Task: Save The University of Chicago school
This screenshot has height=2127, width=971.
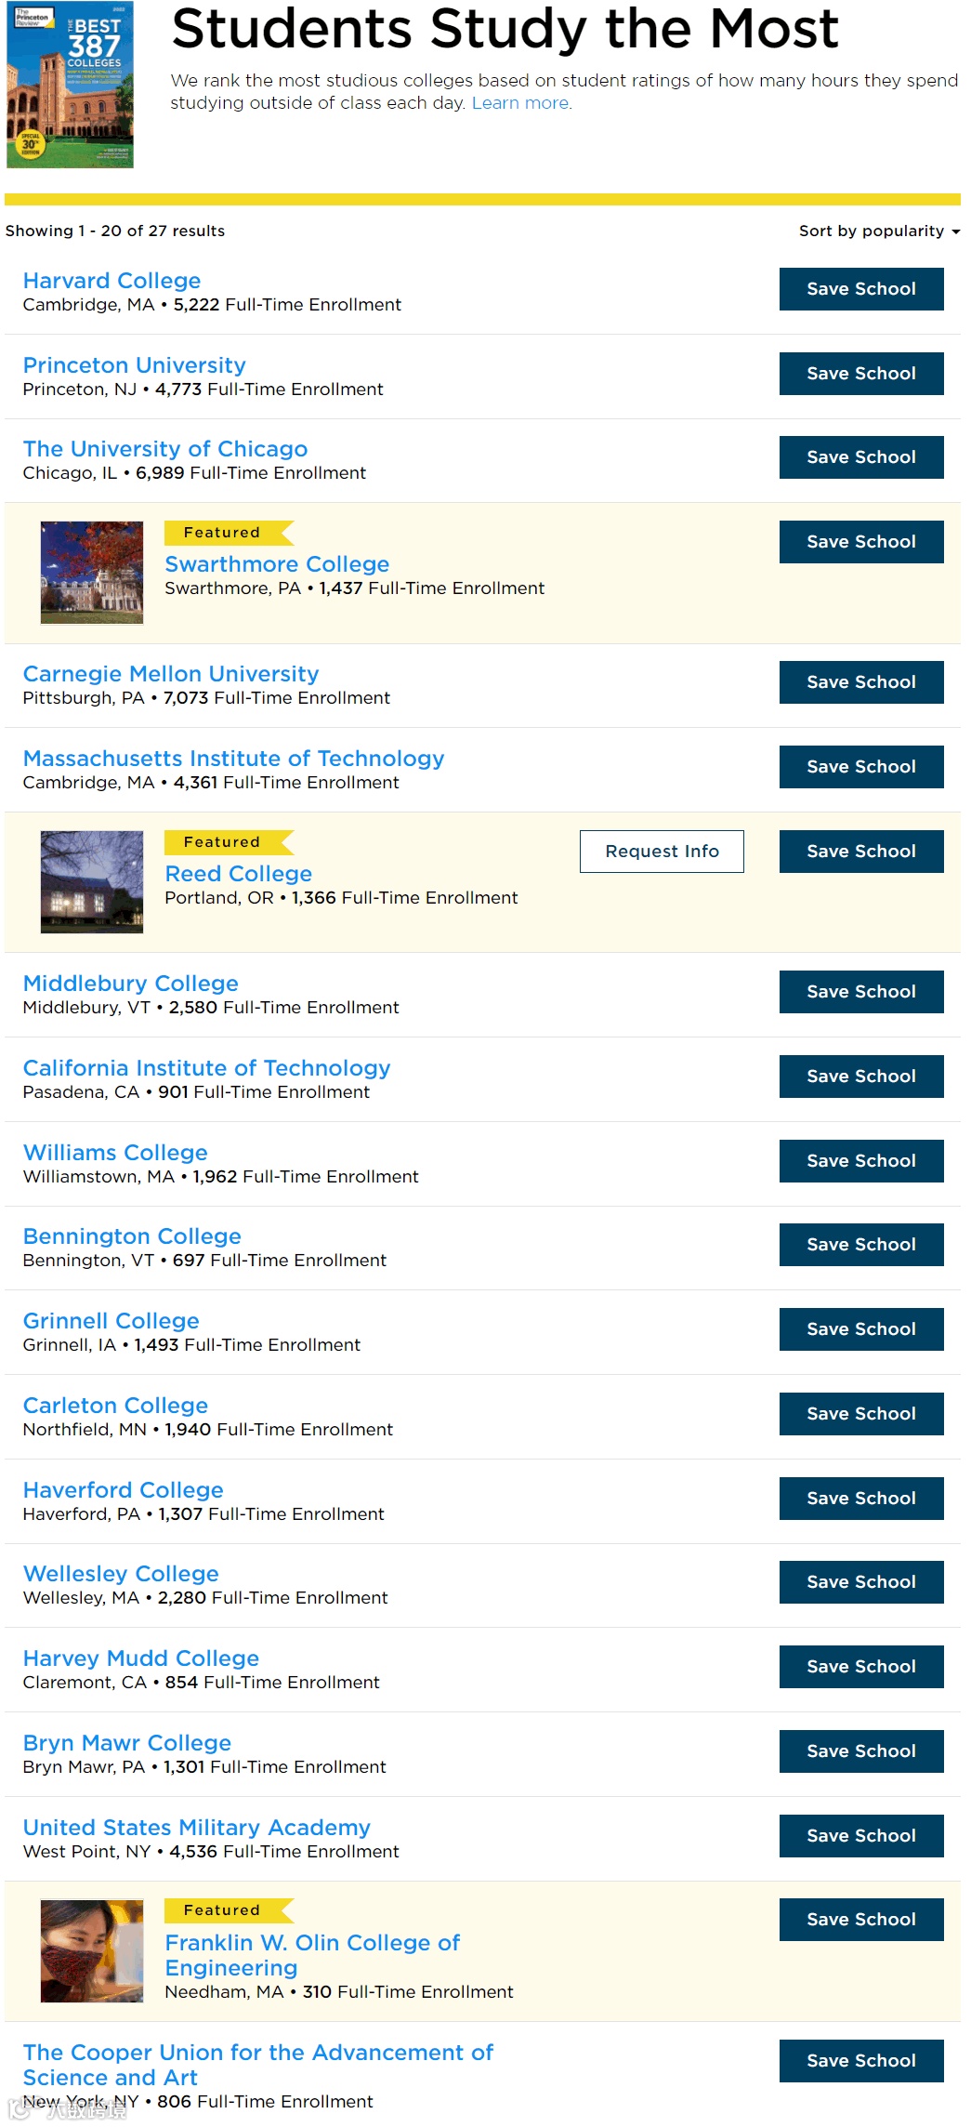Action: tap(861, 457)
